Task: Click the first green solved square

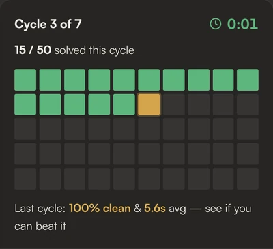Action: pos(25,80)
